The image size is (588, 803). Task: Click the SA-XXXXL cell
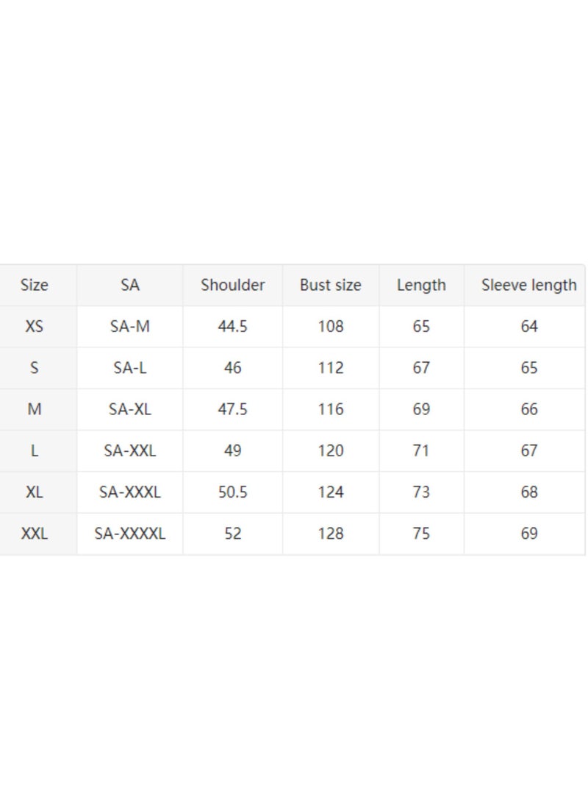click(x=130, y=534)
